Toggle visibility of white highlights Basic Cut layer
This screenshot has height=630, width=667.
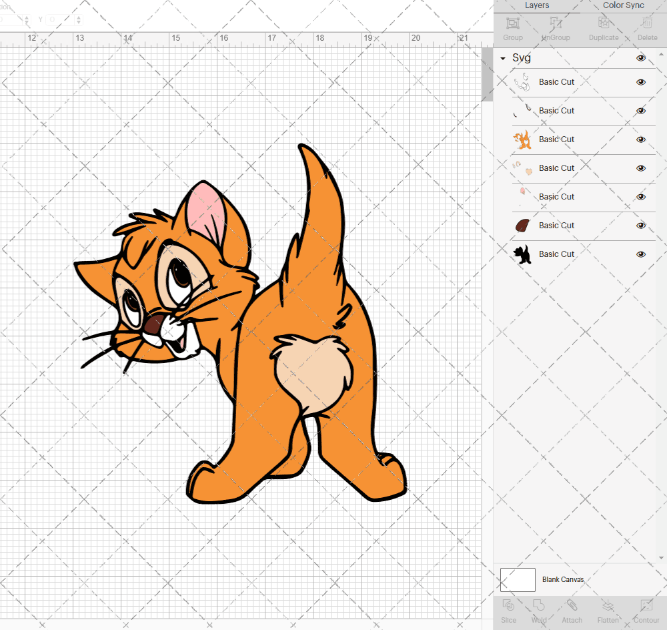pyautogui.click(x=640, y=82)
